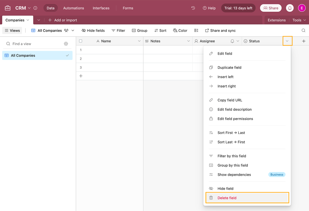309x211 pixels.
Task: Expand the Companies table dropdown
Action: coord(28,20)
